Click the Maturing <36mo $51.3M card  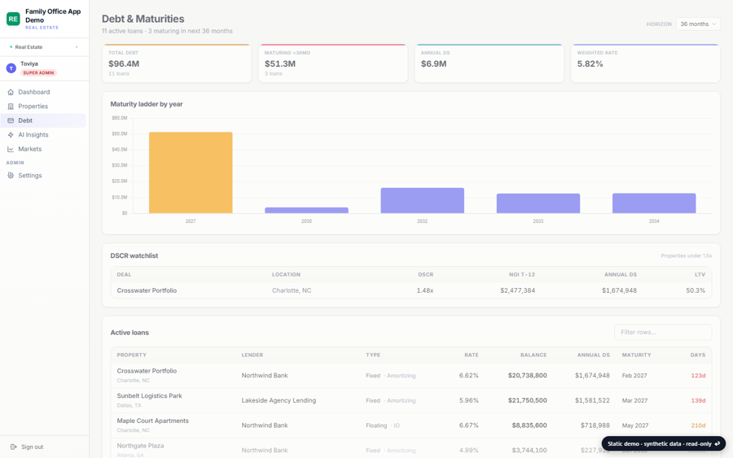pyautogui.click(x=333, y=63)
